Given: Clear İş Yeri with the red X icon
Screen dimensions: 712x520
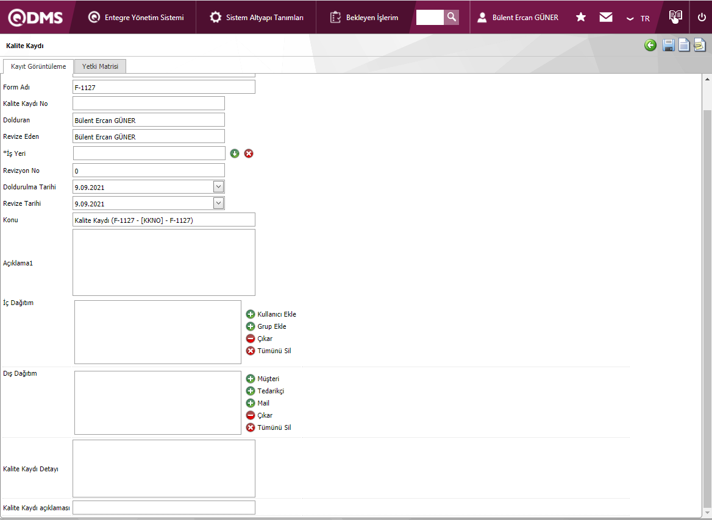Looking at the screenshot, I should point(249,153).
